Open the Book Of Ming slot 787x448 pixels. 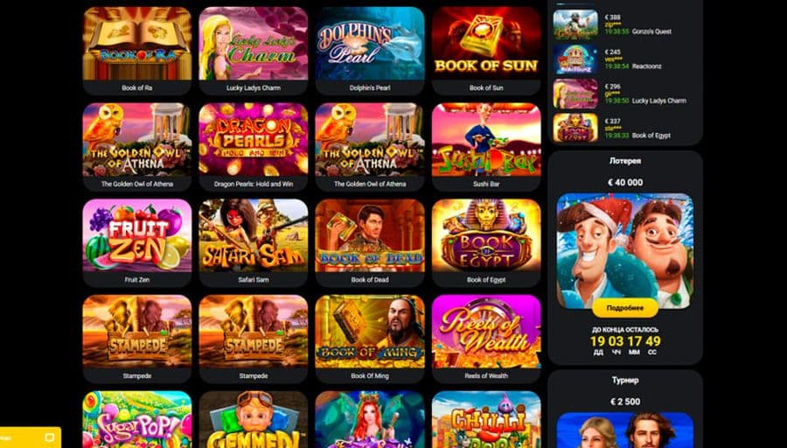coord(370,339)
